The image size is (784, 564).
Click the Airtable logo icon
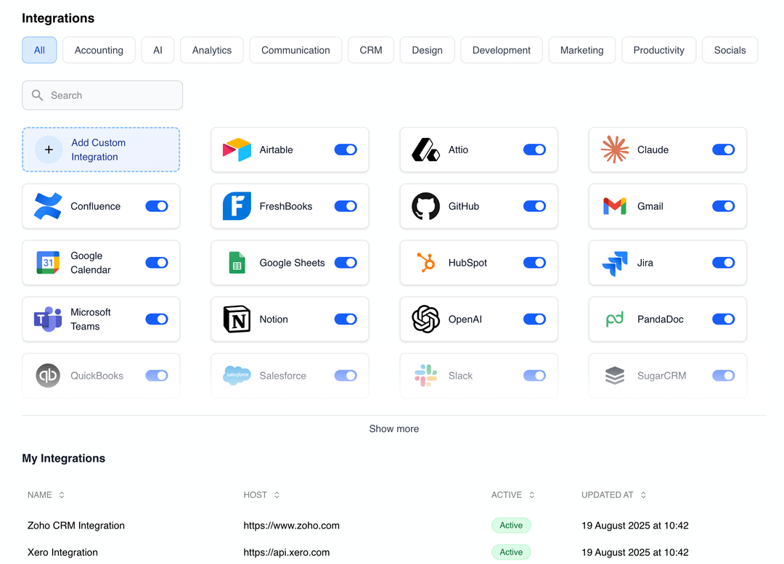click(237, 150)
